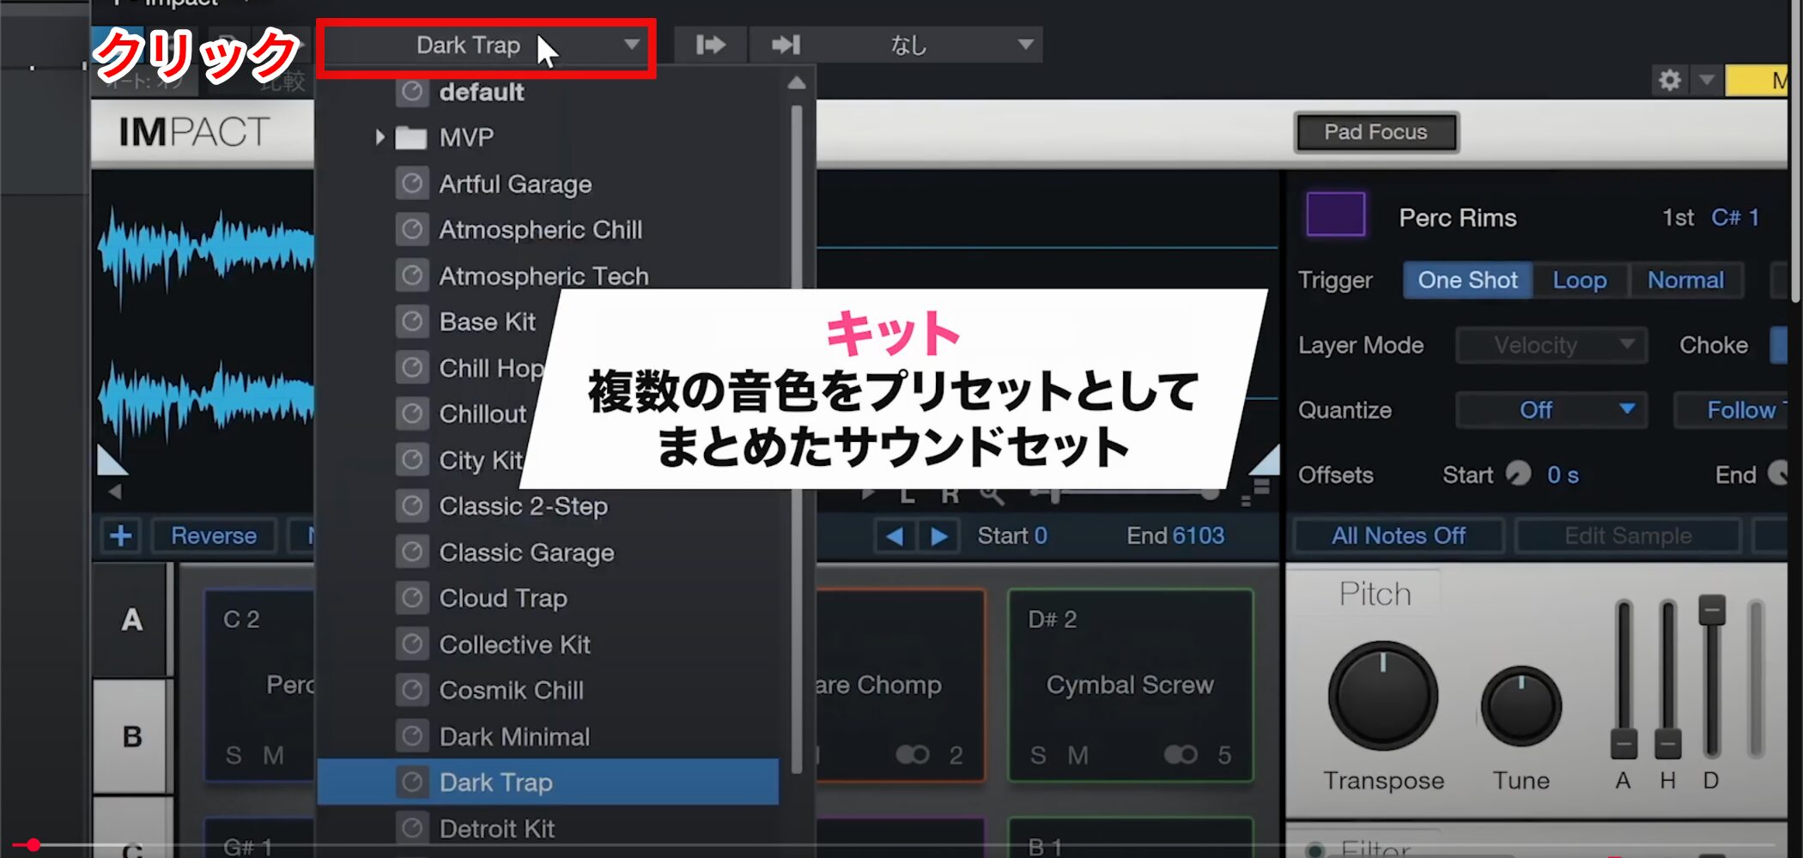Click next sample right arrow icon
Image resolution: width=1803 pixels, height=858 pixels.
(x=939, y=536)
